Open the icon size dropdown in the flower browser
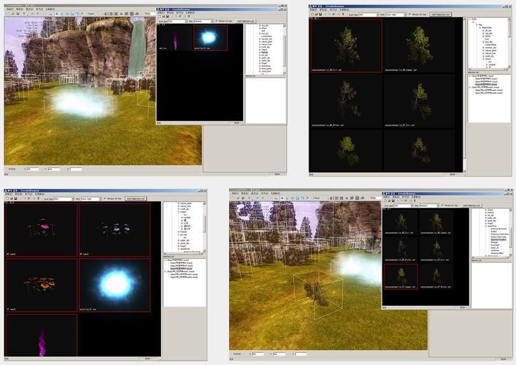 tap(64, 199)
